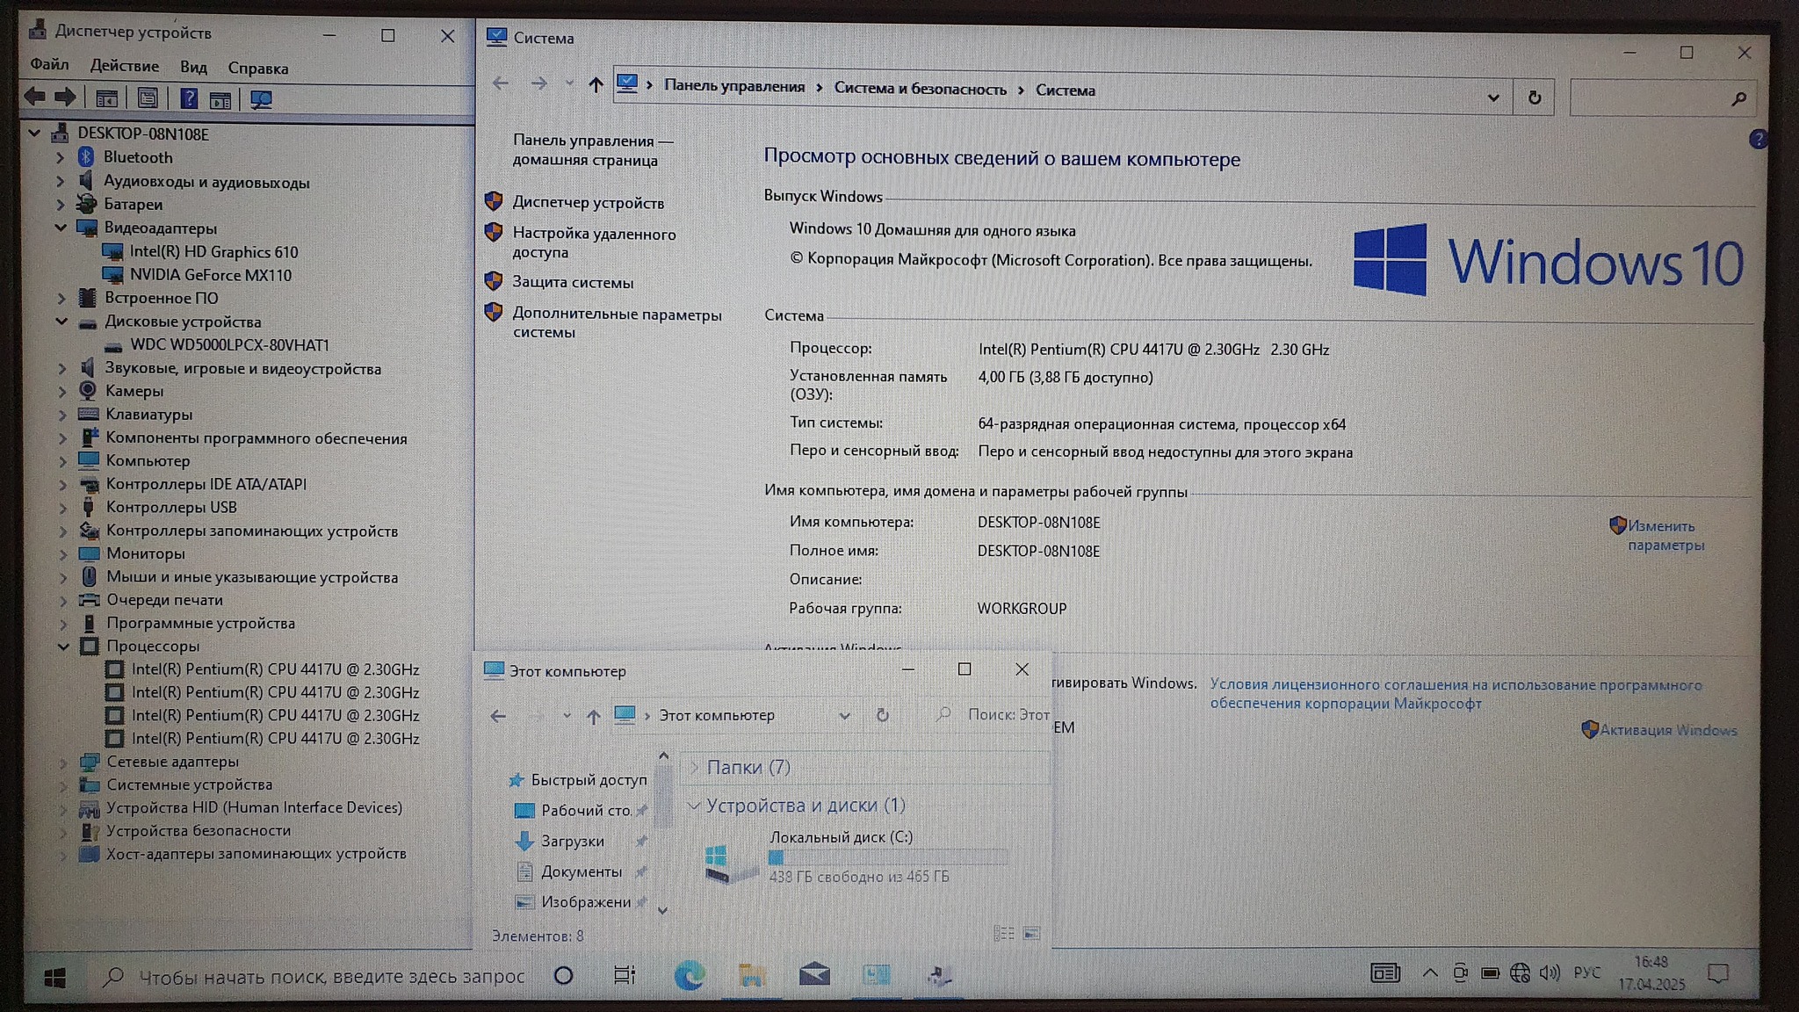This screenshot has width=1799, height=1012.
Task: Open Microsoft Edge from the taskbar
Action: (689, 975)
